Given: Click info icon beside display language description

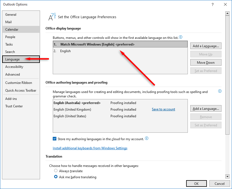Looking at the screenshot, I should pyautogui.click(x=181, y=37).
